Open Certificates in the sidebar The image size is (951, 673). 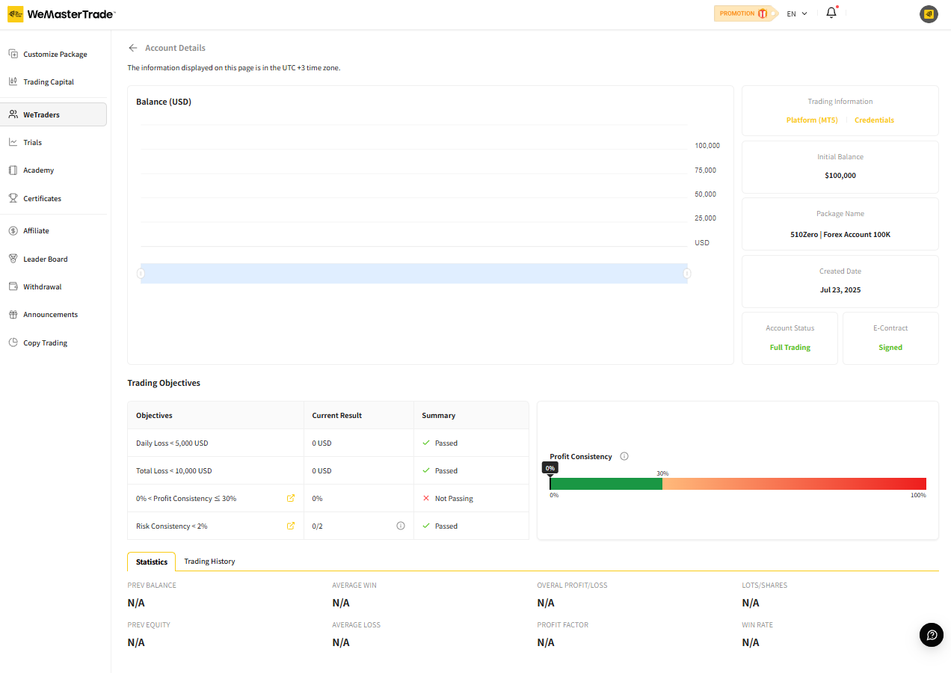54,198
